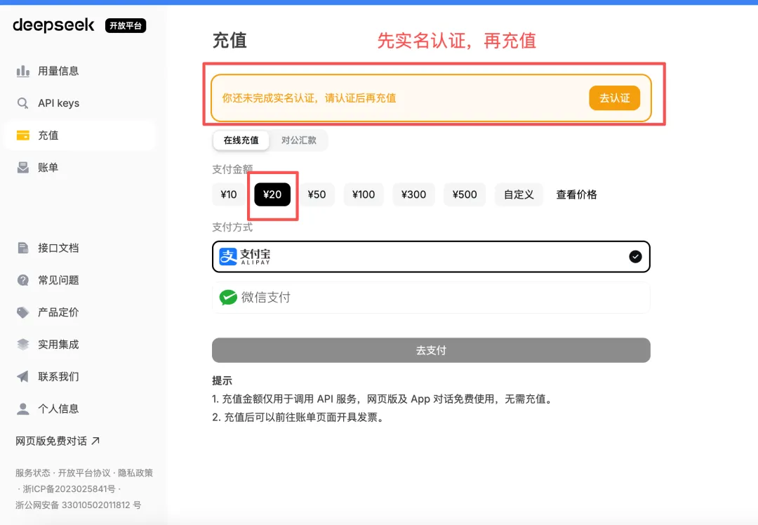Open 产品定价 in the sidebar

click(79, 312)
